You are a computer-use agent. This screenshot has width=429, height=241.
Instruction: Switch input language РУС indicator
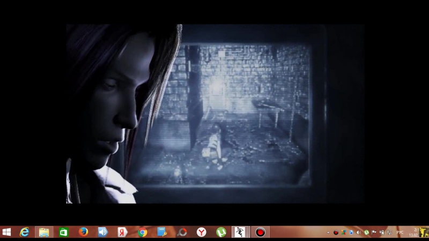(x=400, y=232)
